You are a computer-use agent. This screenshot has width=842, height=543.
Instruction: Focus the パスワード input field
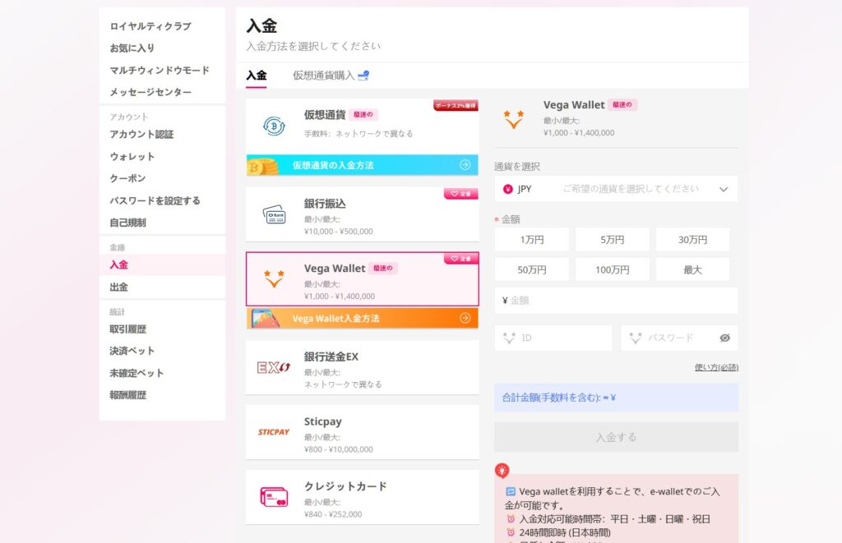[679, 338]
